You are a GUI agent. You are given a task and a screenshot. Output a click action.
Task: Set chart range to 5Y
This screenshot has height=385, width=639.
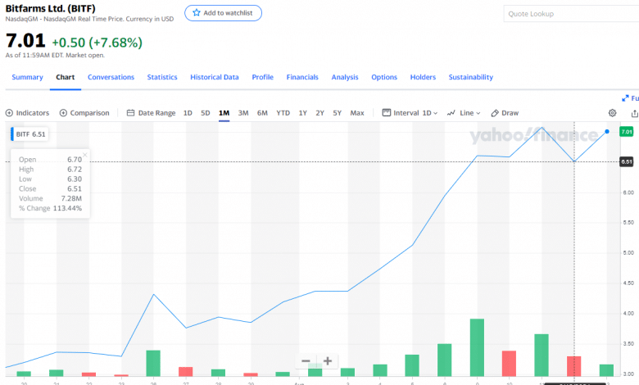(x=337, y=113)
